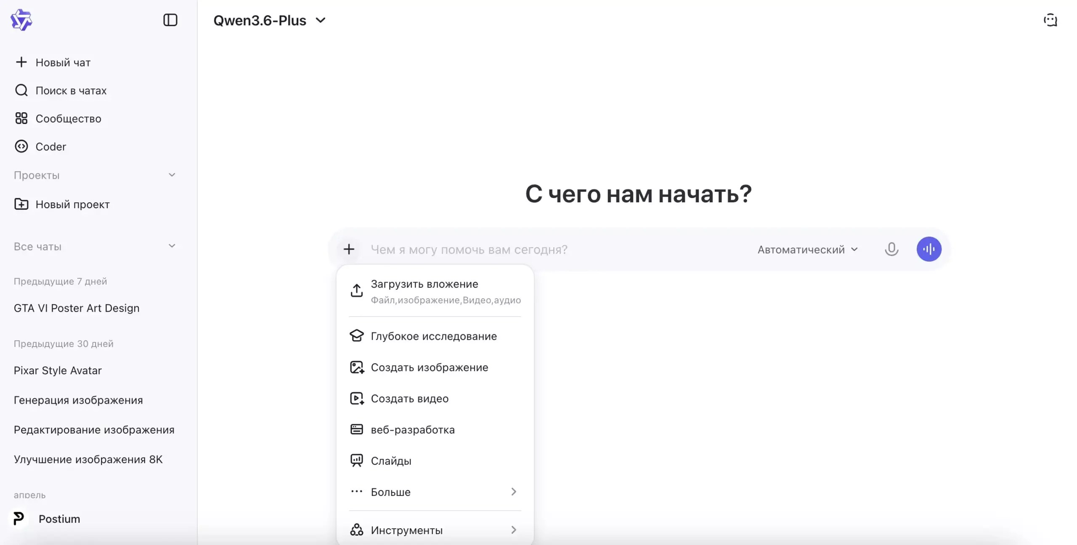
Task: Click the Создать видео play icon
Action: pyautogui.click(x=357, y=398)
